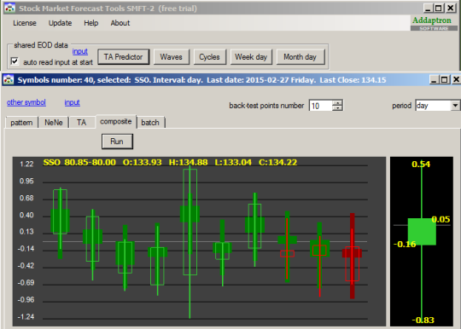Expand the period dropdown

pyautogui.click(x=455, y=106)
